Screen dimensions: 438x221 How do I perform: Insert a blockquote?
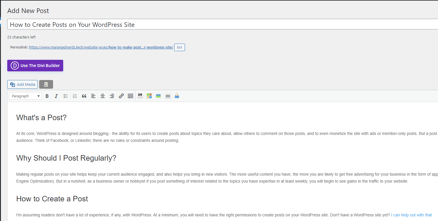coord(84,96)
